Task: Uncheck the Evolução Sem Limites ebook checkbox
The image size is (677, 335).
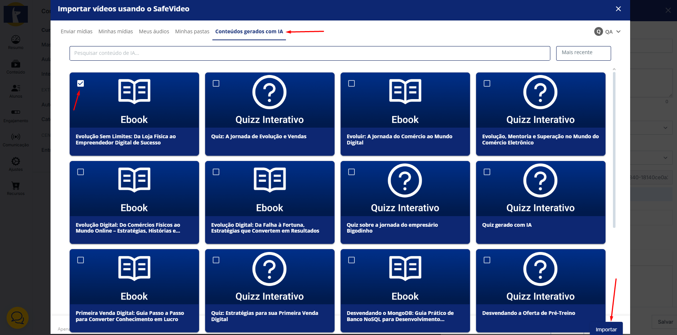Action: pos(81,83)
